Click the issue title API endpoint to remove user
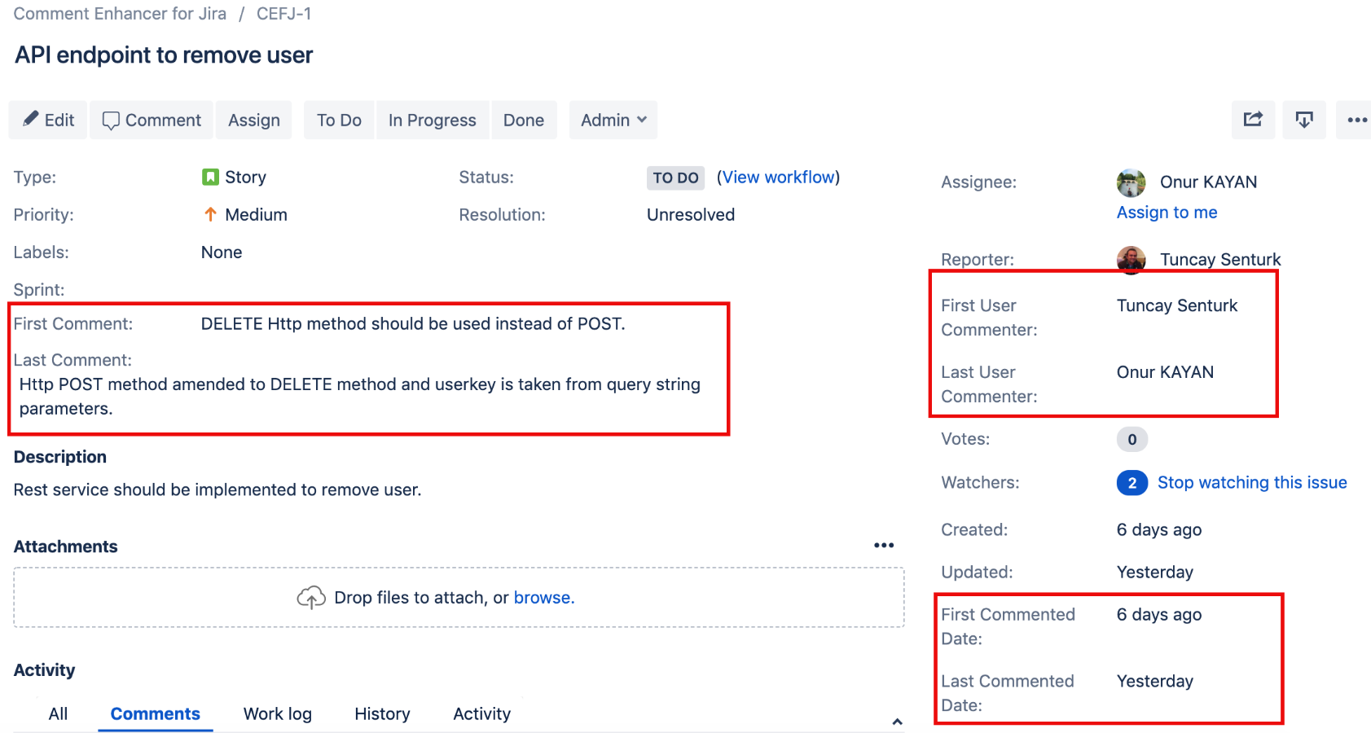Screen dimensions: 1371x733 pyautogui.click(x=164, y=55)
